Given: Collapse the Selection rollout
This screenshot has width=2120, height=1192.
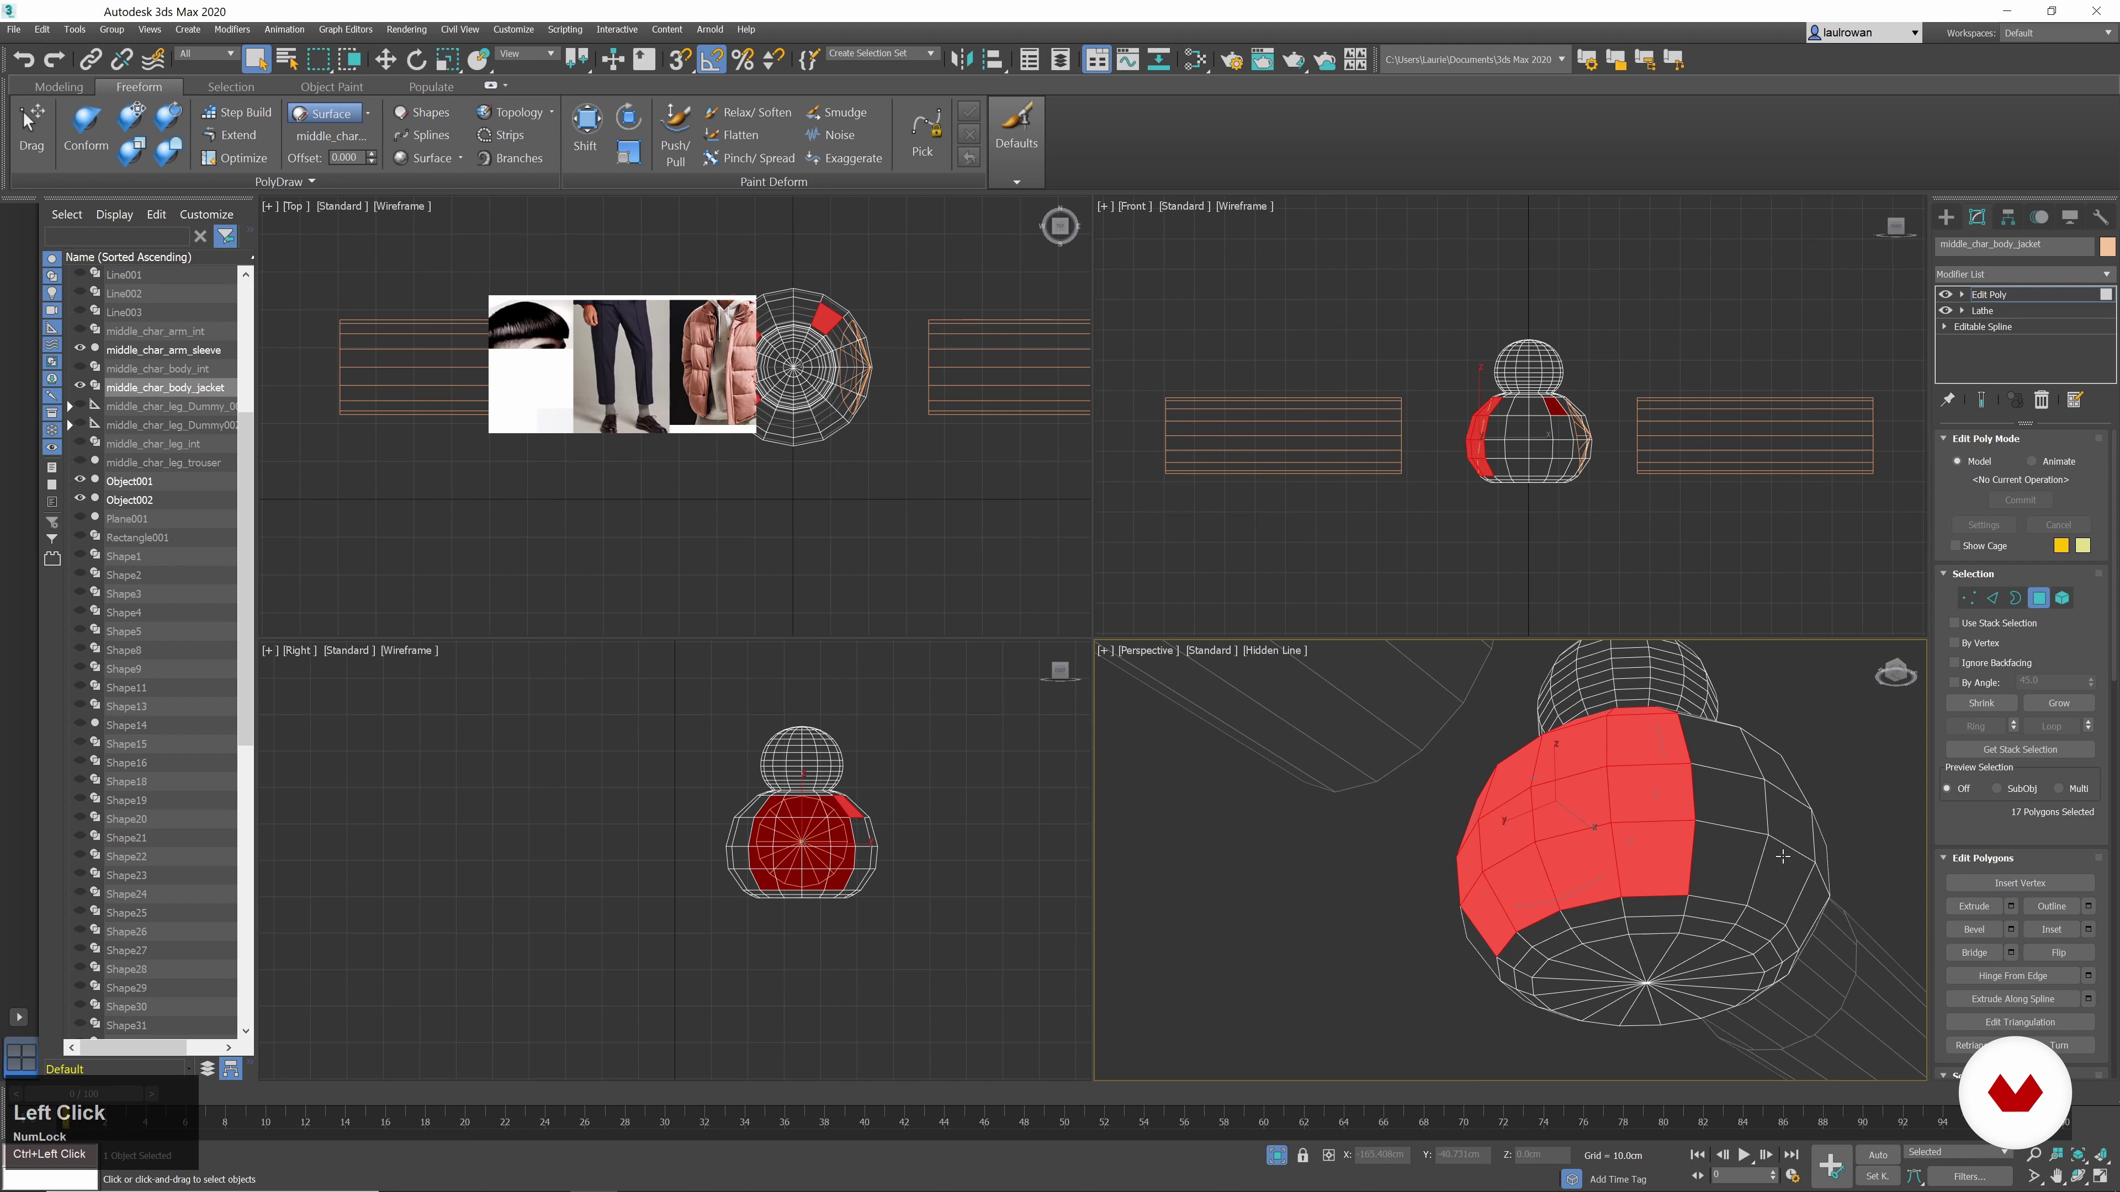Looking at the screenshot, I should point(1944,573).
